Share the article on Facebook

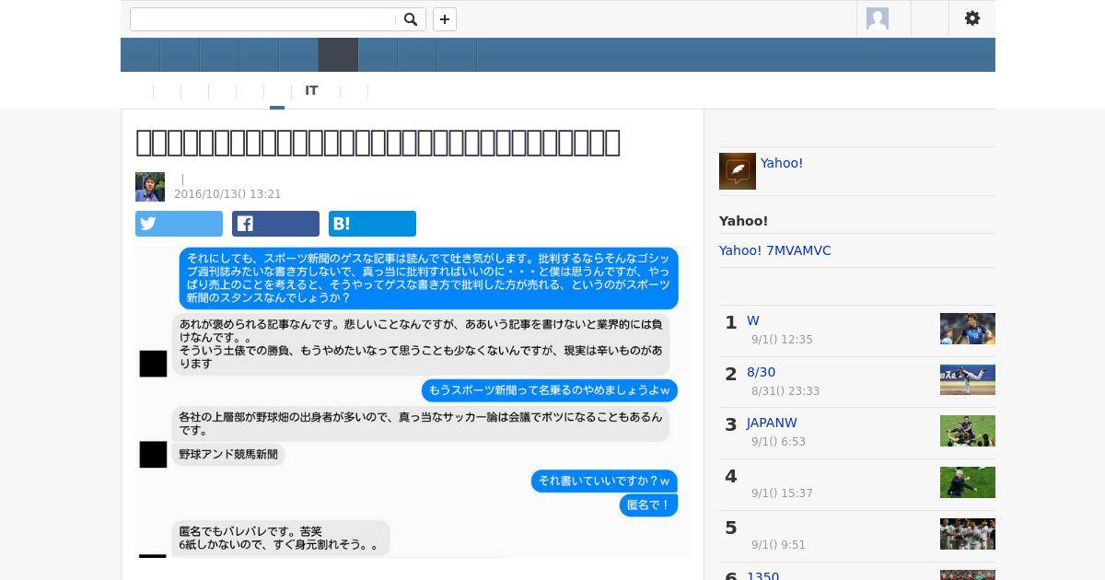[275, 224]
